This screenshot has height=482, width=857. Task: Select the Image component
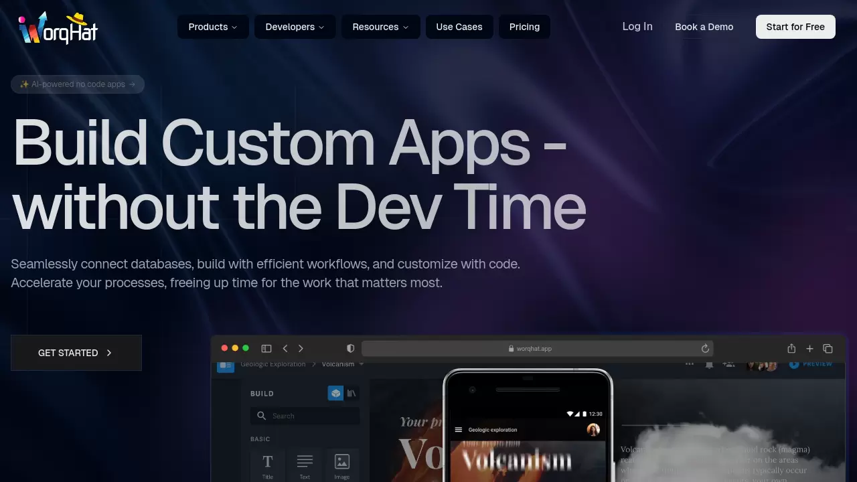342,465
